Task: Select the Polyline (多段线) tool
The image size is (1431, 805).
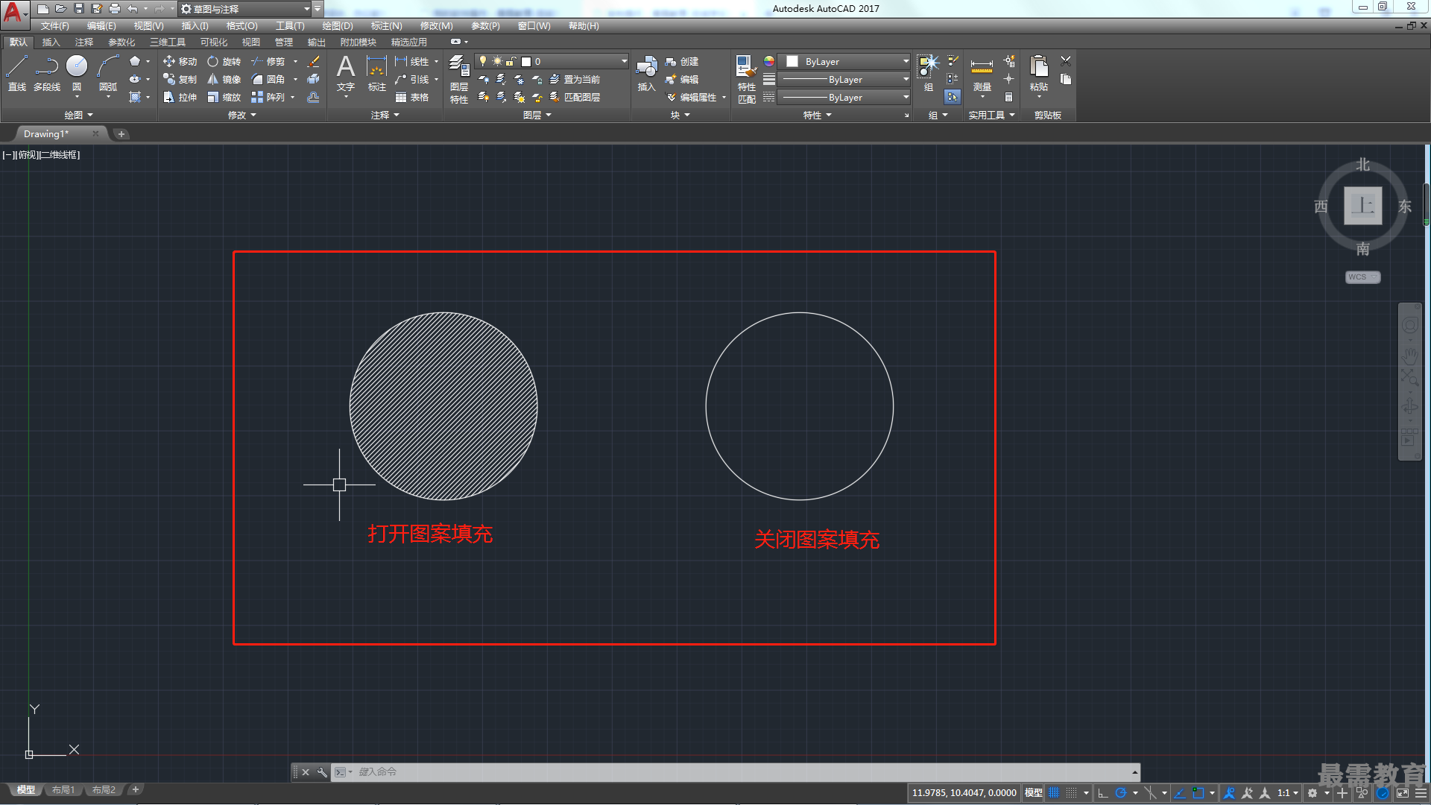Action: click(x=47, y=73)
